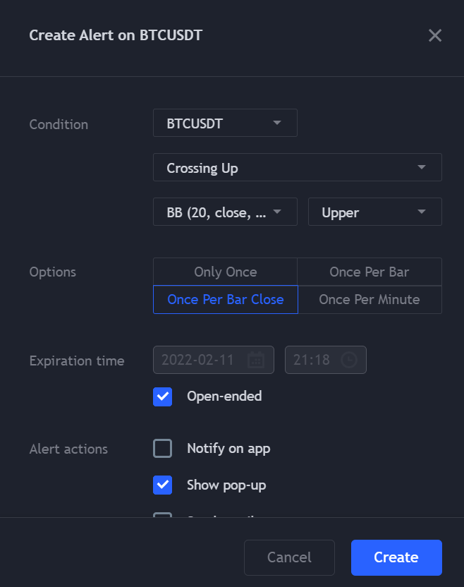Open the Upper band dropdown

tap(374, 212)
